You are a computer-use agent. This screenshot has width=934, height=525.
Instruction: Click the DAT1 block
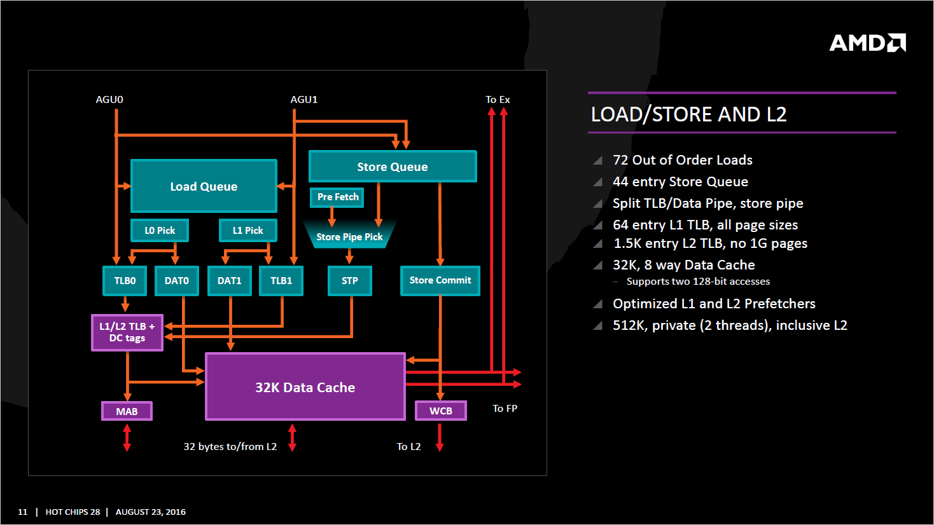(x=230, y=280)
